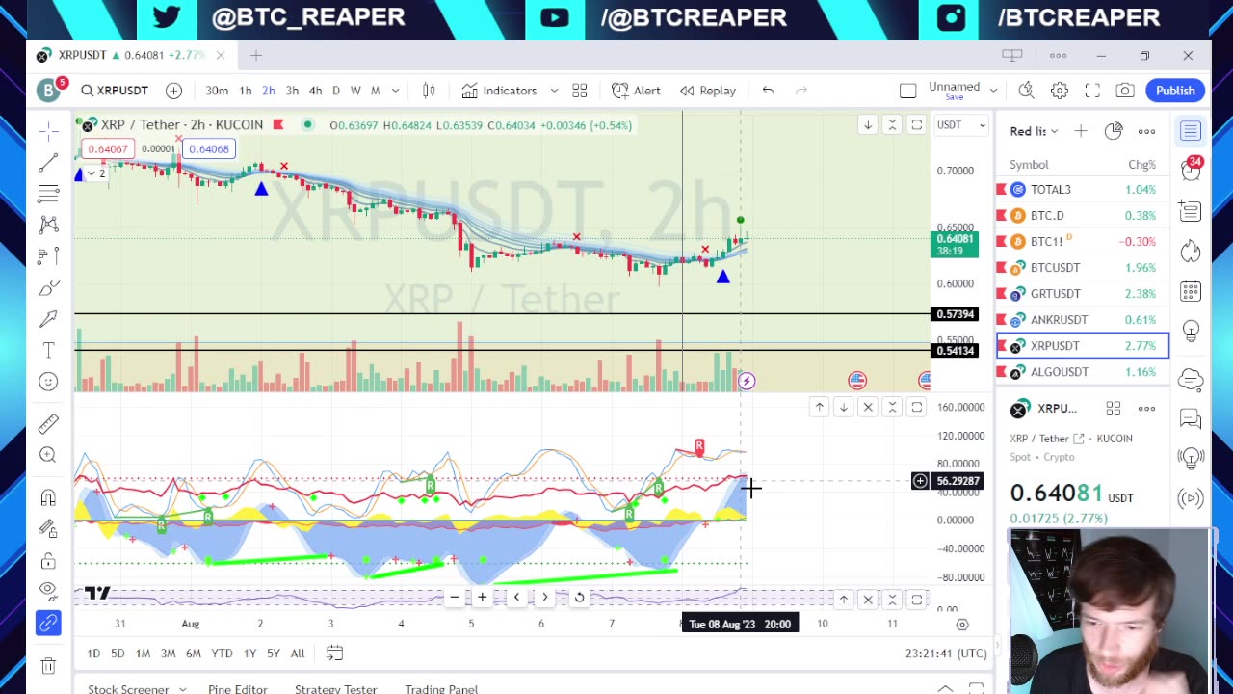Expand the Stock Screener dropdown arrow
The image size is (1233, 694).
pos(182,688)
